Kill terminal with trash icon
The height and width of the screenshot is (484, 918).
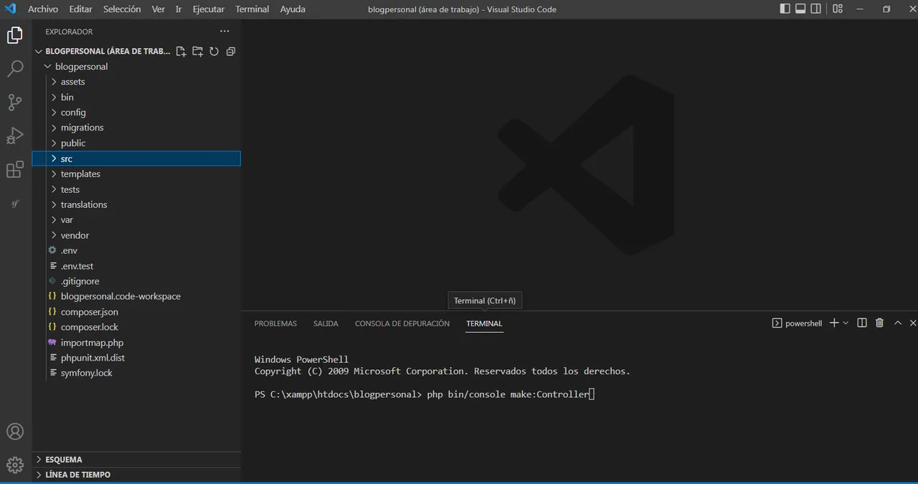[880, 323]
